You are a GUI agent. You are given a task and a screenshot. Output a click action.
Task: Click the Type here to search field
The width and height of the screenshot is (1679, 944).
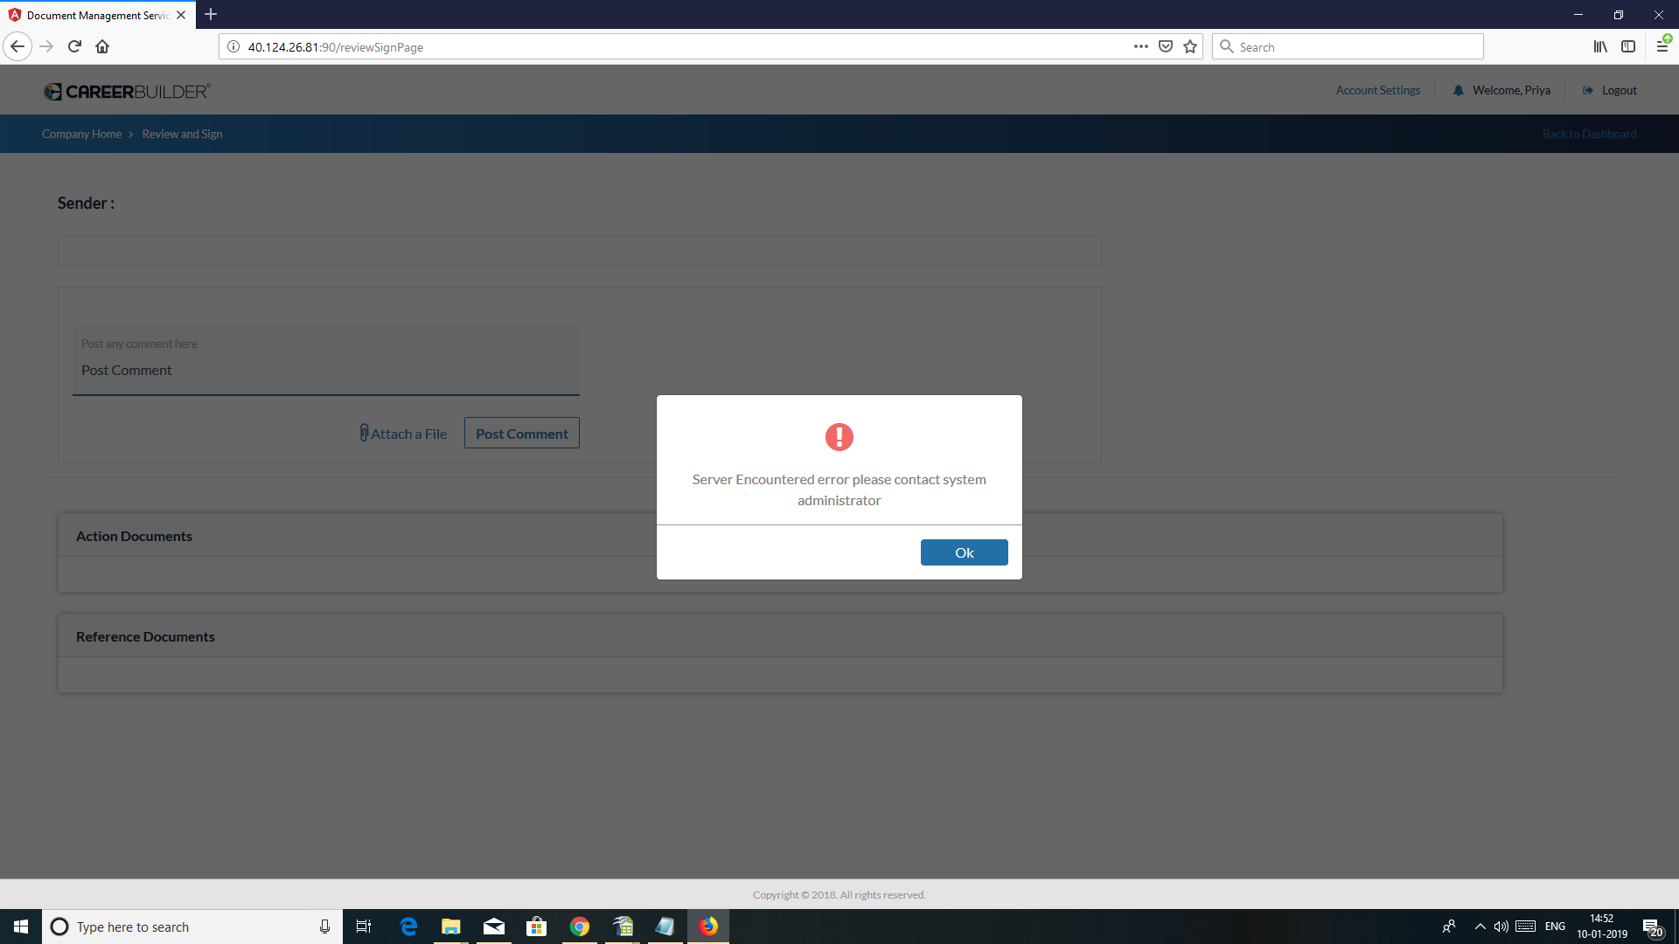click(175, 927)
